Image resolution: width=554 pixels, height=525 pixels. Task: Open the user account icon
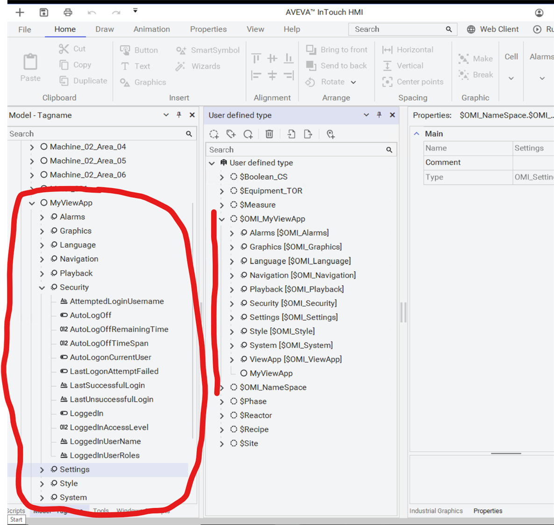[539, 13]
